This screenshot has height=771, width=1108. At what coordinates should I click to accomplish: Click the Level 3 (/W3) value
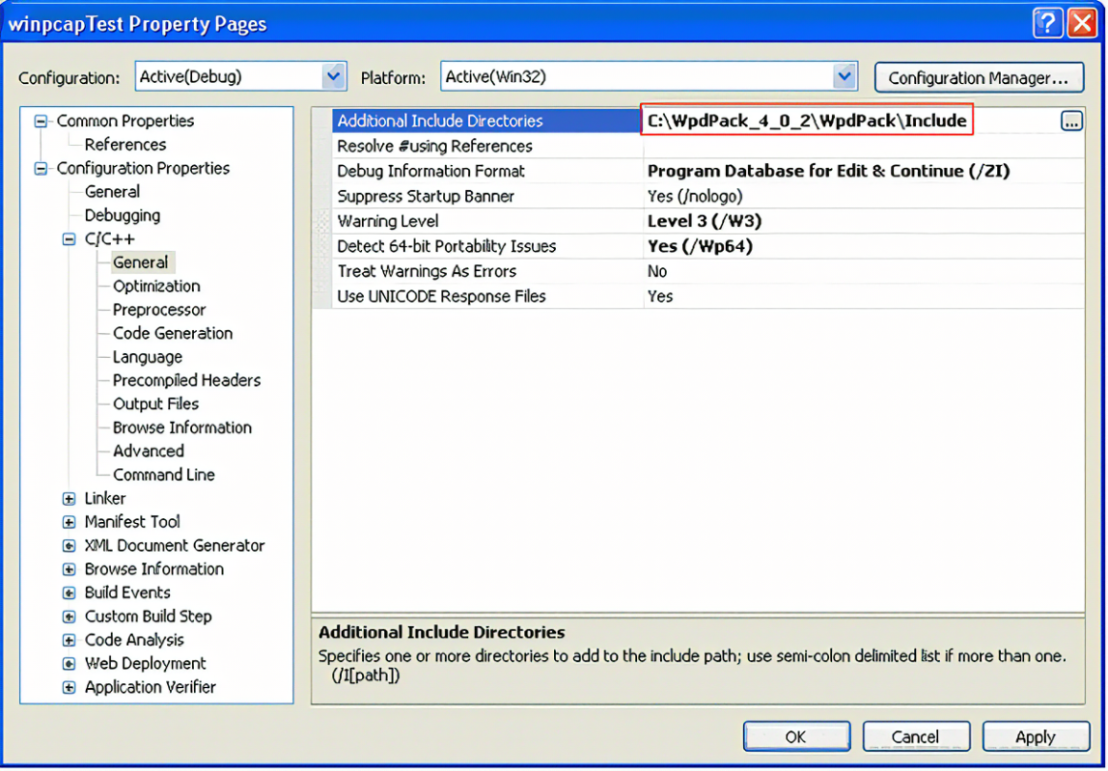click(x=704, y=221)
